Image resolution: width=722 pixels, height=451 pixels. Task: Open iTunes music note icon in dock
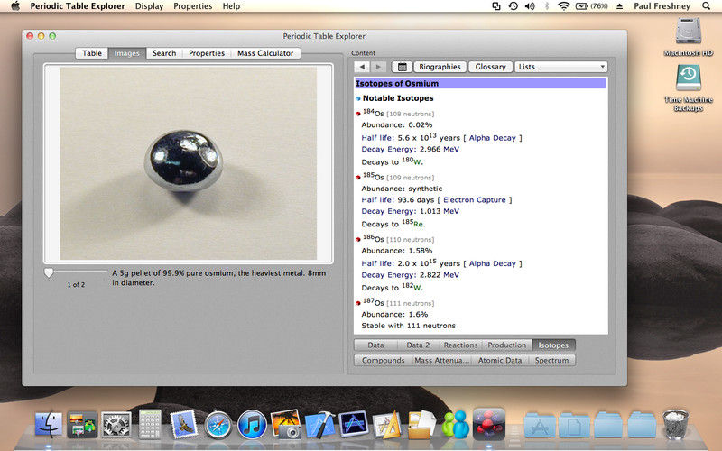pyautogui.click(x=252, y=424)
